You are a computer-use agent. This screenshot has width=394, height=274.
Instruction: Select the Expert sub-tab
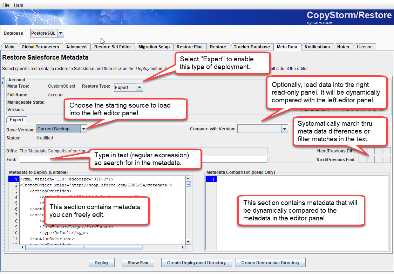16,120
